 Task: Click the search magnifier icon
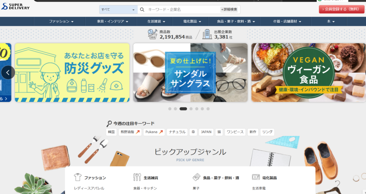pos(142,10)
